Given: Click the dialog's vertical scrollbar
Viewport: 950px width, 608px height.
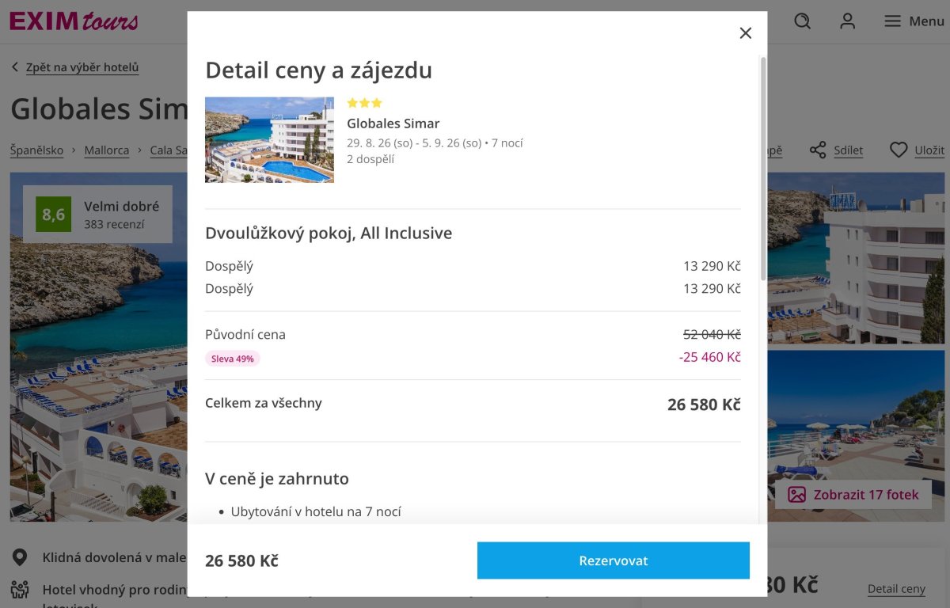Looking at the screenshot, I should point(763,168).
